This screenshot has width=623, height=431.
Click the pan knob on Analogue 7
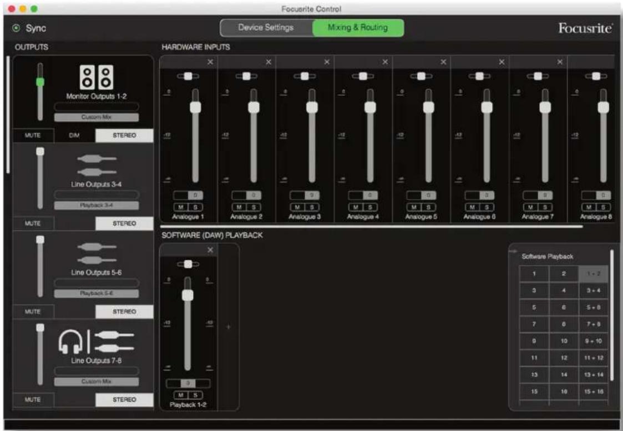(538, 76)
